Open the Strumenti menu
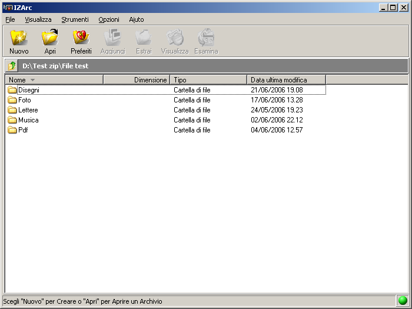Screen dimensions: 412x309 point(75,19)
